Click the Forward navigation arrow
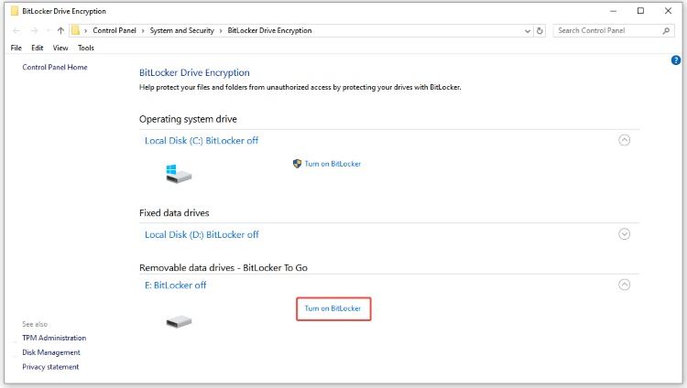 pyautogui.click(x=34, y=30)
